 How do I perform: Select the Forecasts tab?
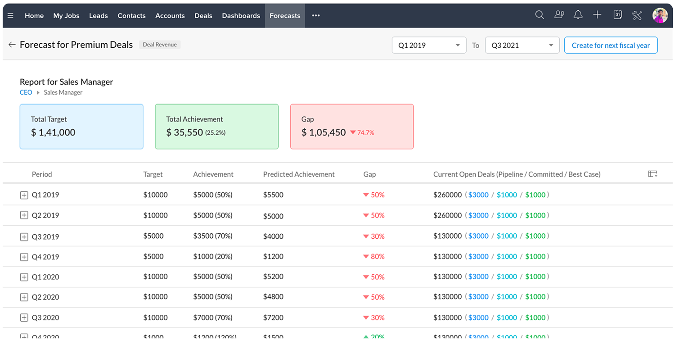285,15
